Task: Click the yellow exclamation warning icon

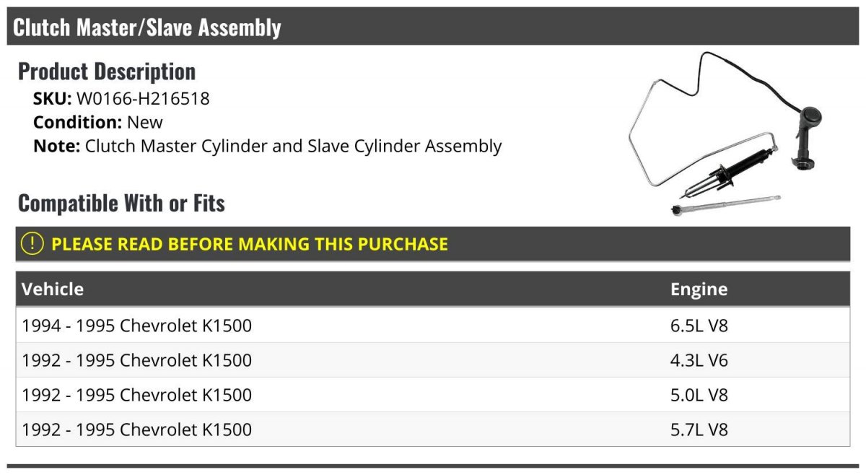Action: (x=32, y=244)
